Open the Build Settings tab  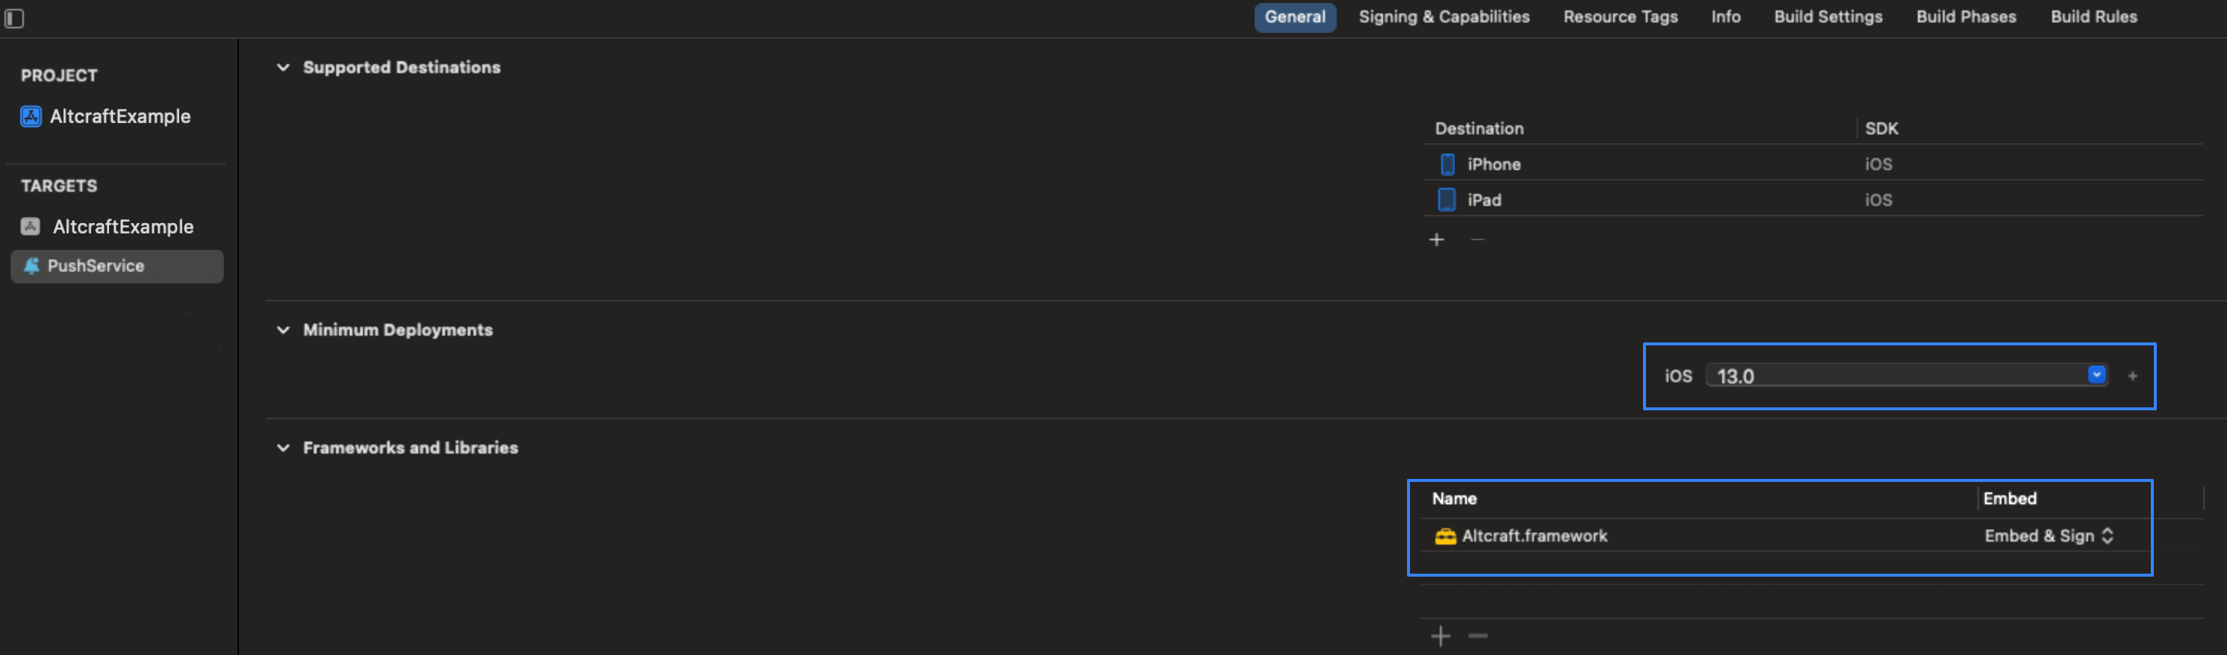point(1827,17)
